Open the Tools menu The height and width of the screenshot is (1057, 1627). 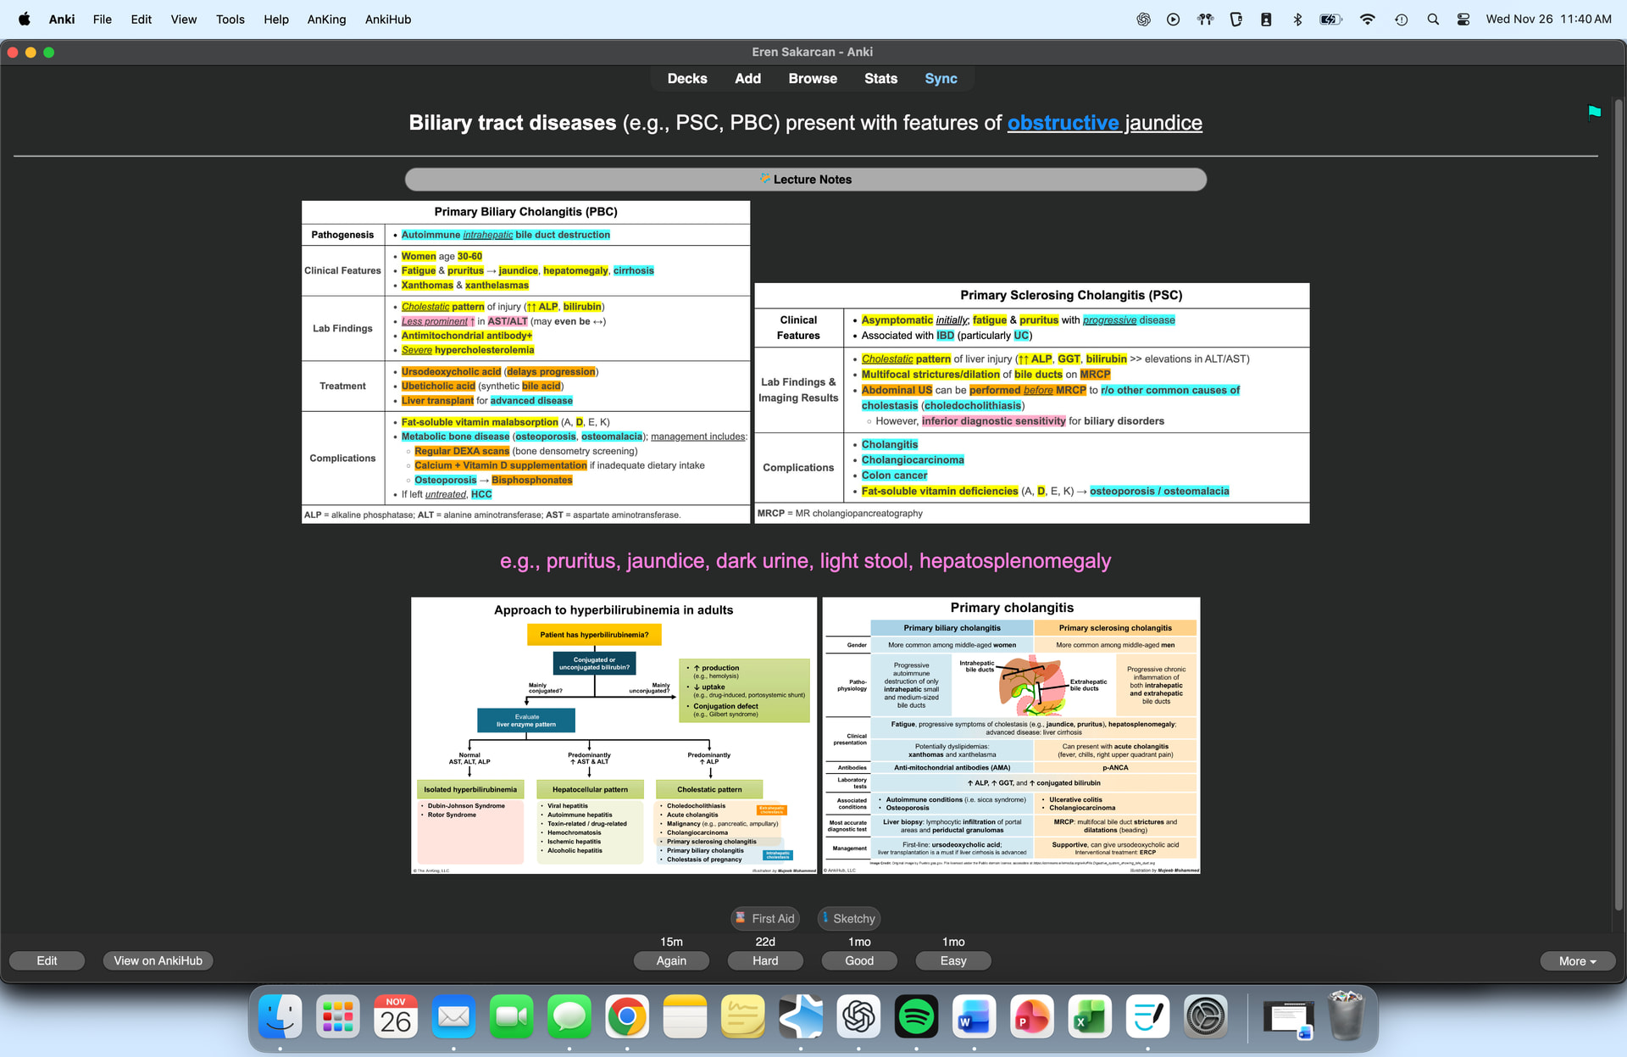230,19
